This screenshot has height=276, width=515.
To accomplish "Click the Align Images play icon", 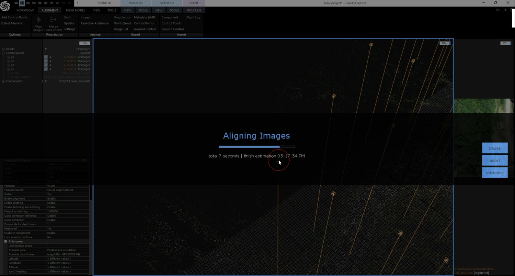I will [x=38, y=20].
